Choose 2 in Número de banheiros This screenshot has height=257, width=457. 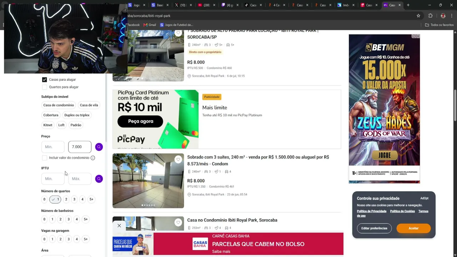pyautogui.click(x=60, y=219)
